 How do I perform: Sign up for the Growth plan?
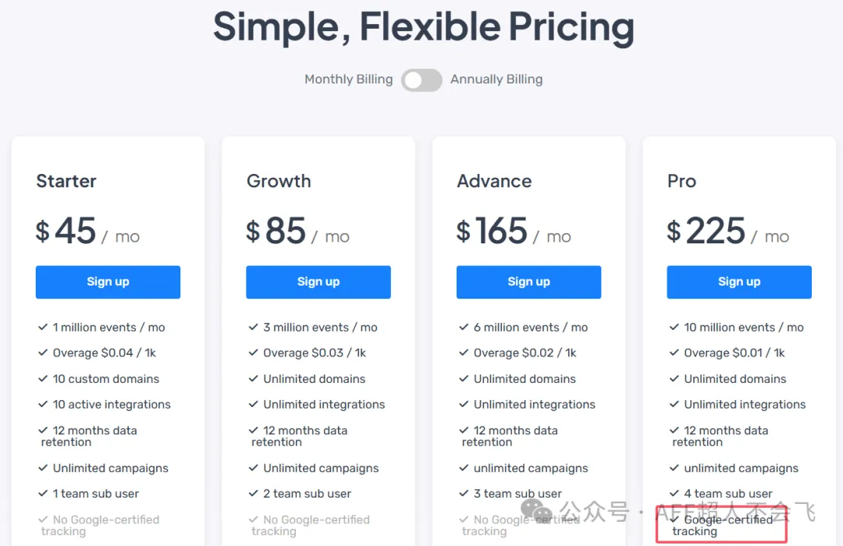point(318,282)
